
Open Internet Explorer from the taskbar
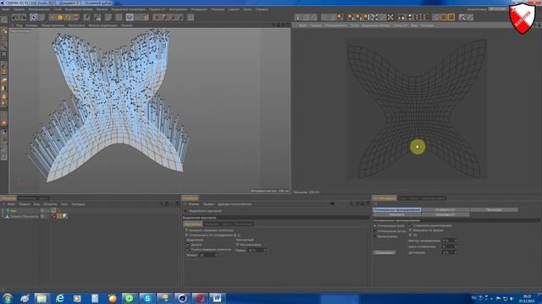(x=60, y=298)
